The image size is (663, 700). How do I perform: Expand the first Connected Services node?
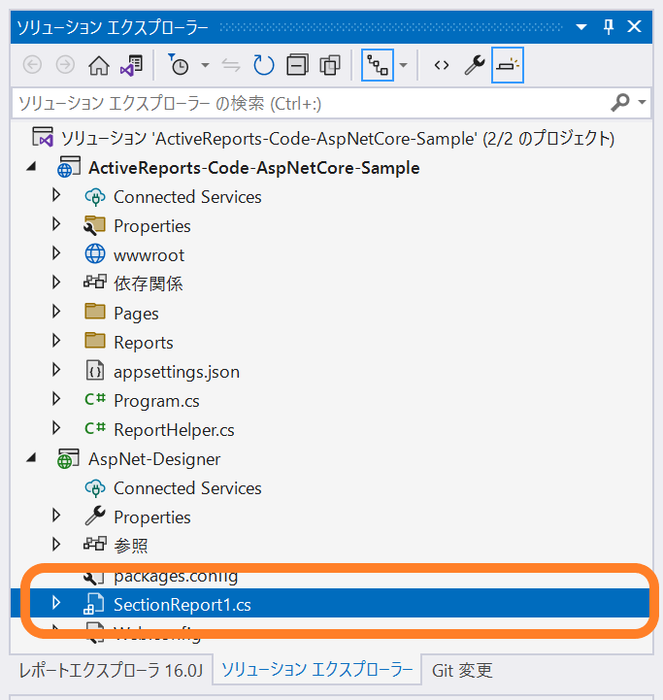pos(55,195)
